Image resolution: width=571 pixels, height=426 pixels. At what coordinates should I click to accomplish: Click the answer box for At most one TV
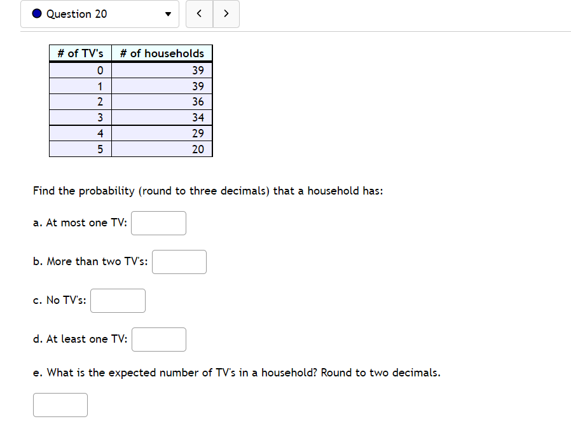(158, 223)
